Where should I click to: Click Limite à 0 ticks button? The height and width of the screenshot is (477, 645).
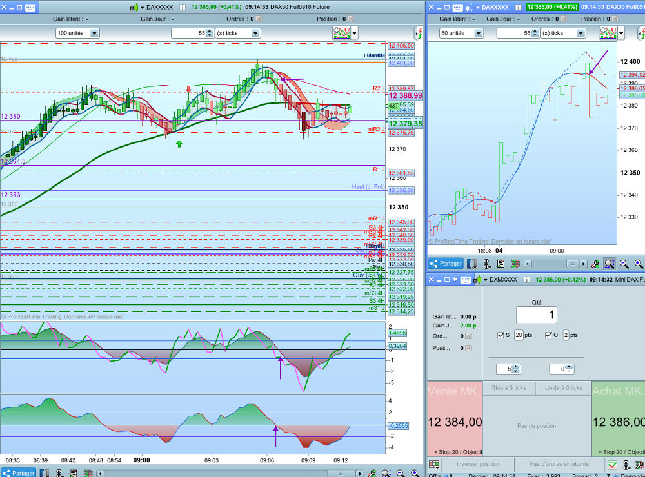coord(564,388)
